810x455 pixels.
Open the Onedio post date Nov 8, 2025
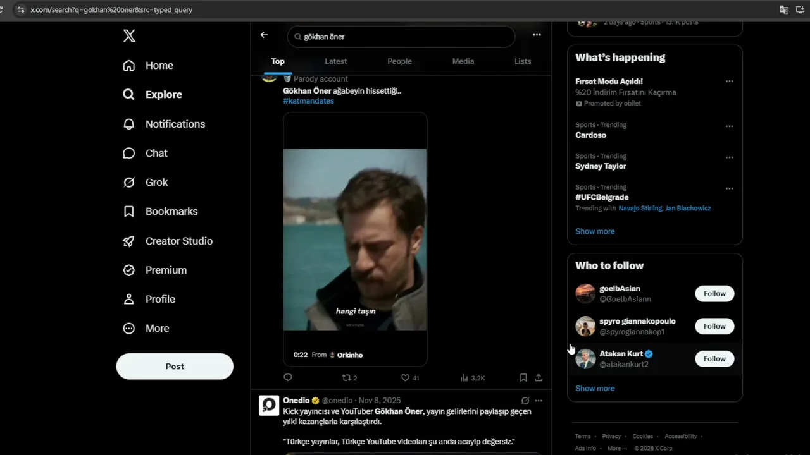click(380, 401)
